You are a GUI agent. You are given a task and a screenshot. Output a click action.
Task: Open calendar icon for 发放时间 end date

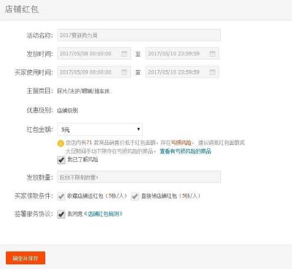click(x=213, y=54)
